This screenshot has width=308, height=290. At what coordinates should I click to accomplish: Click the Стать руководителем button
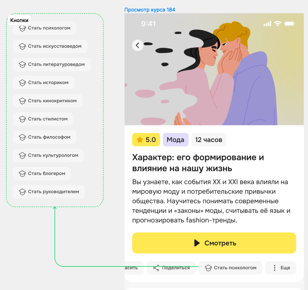tap(49, 192)
